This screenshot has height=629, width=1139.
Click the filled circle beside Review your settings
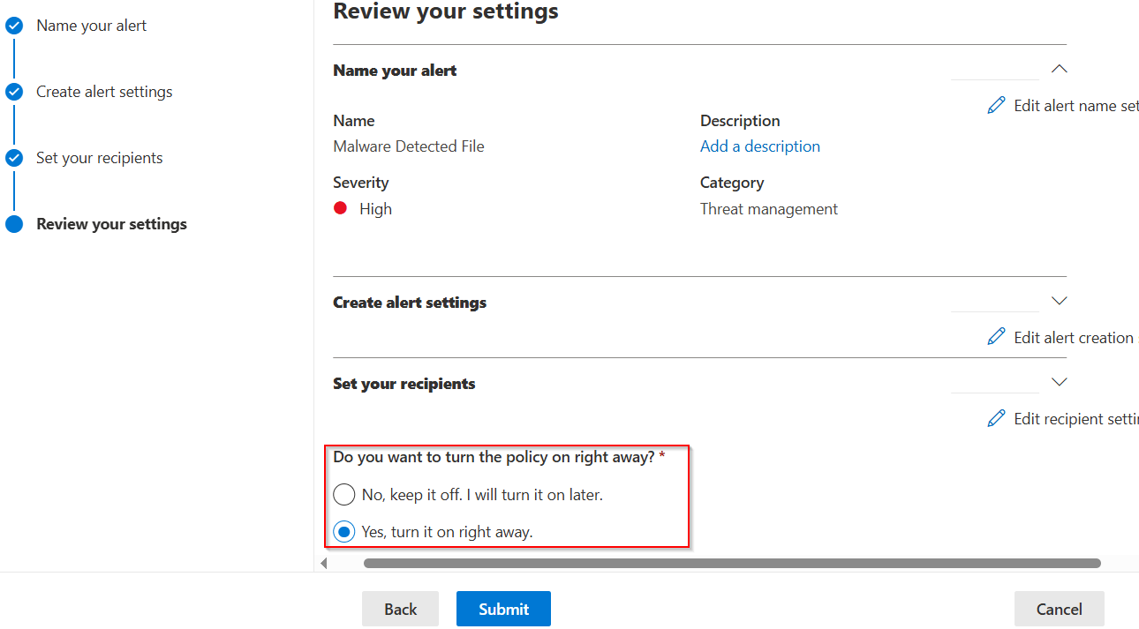point(14,223)
